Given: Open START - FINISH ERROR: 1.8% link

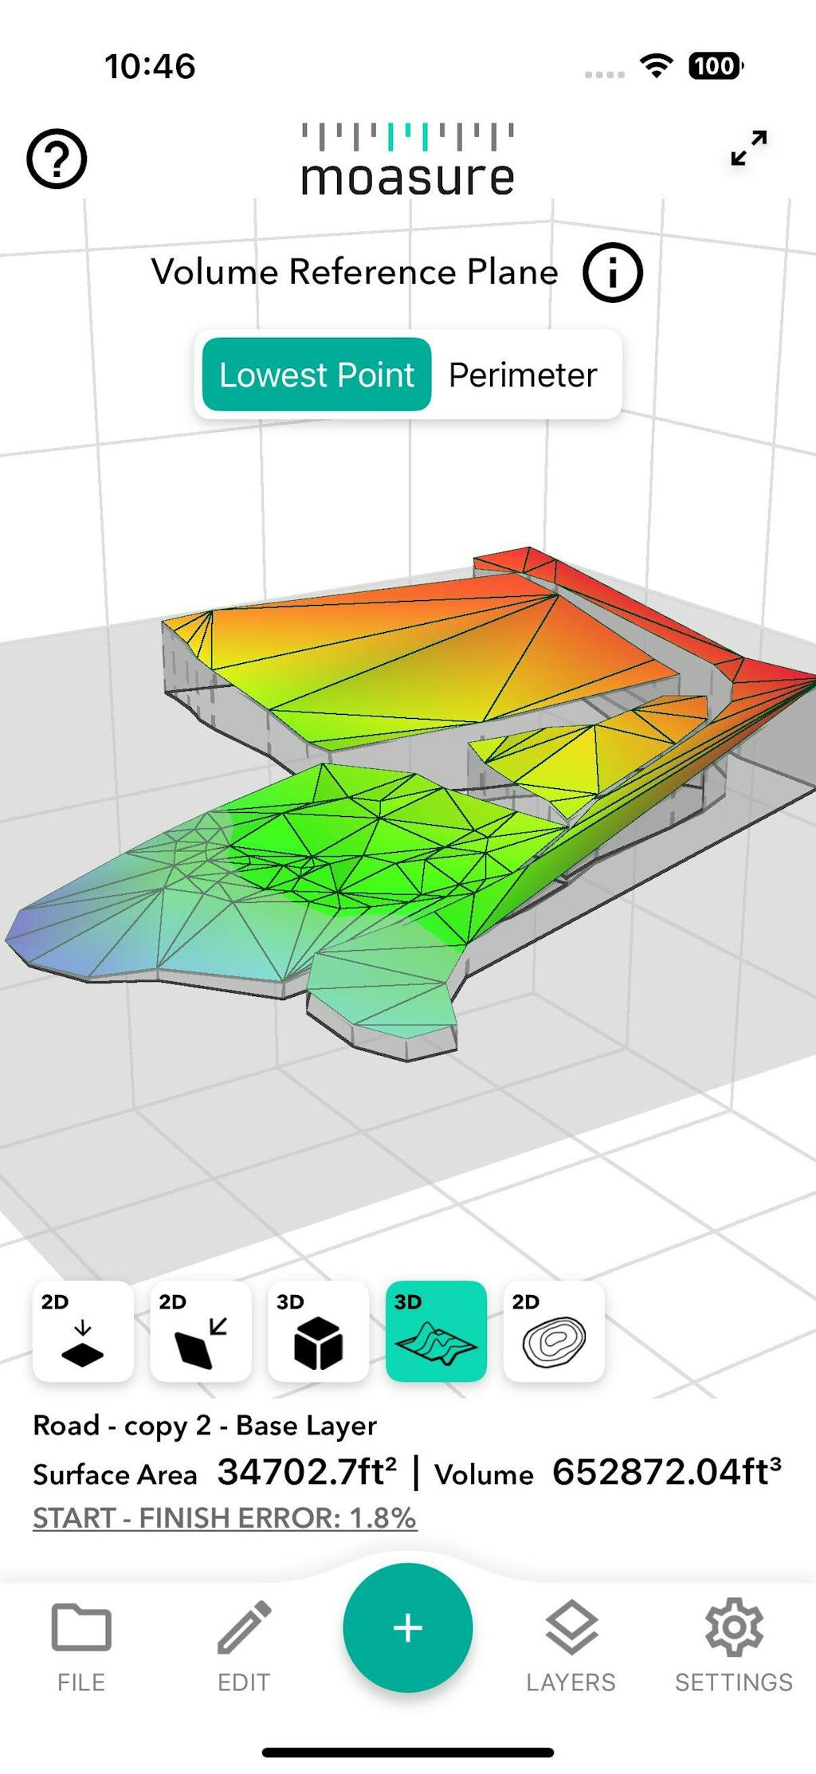Looking at the screenshot, I should click(x=225, y=1518).
